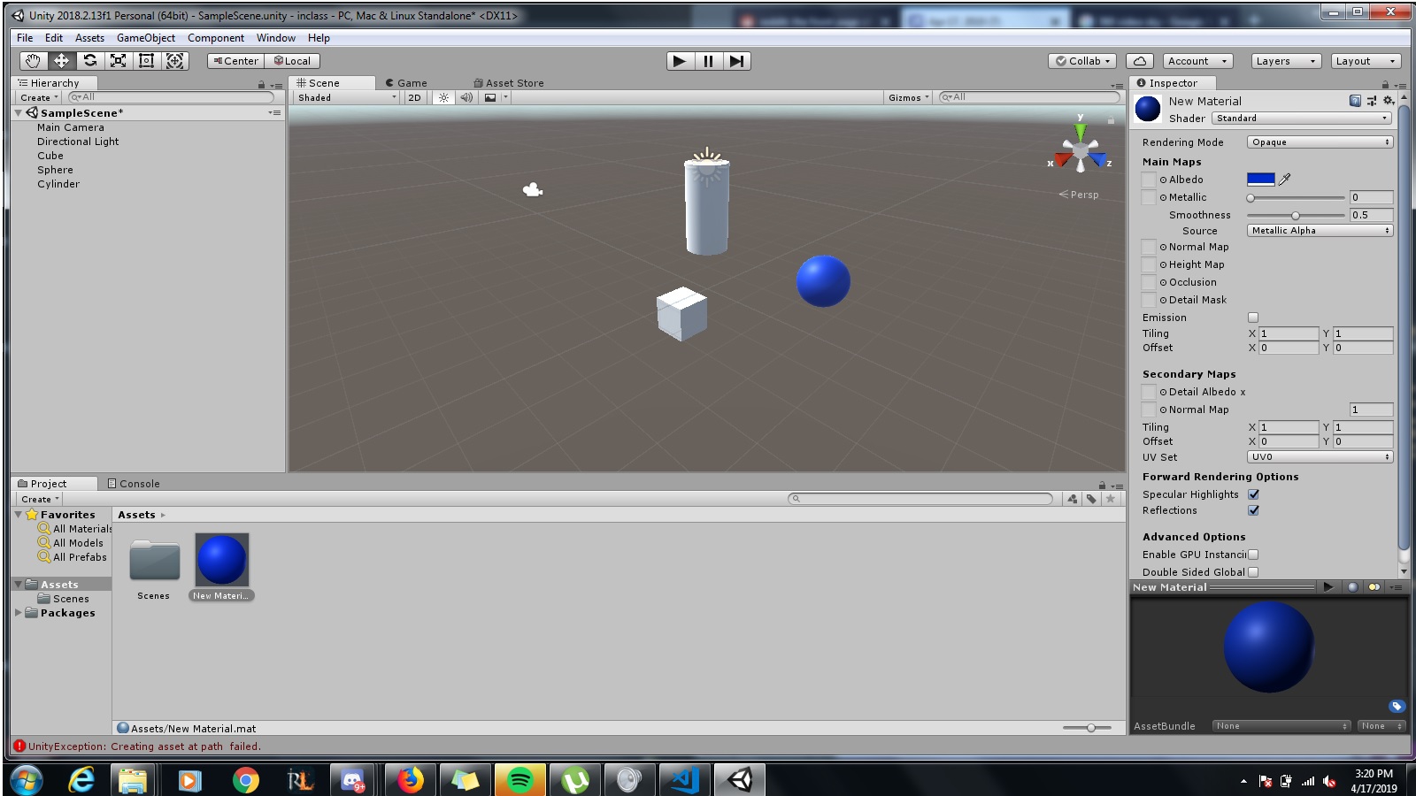Open the Shader Standard dropdown

1301,119
